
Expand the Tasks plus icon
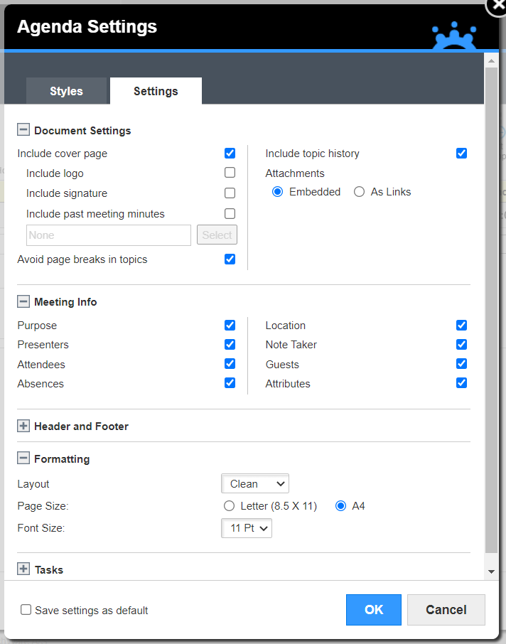(23, 569)
